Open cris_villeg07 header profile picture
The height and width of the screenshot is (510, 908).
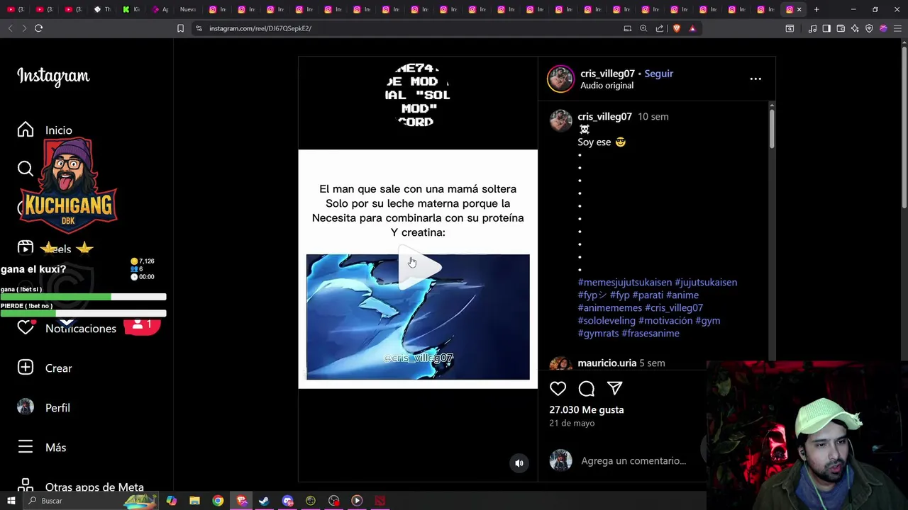click(560, 79)
